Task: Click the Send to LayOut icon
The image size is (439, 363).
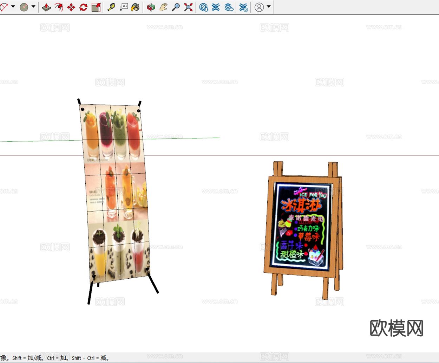Action: [229, 7]
